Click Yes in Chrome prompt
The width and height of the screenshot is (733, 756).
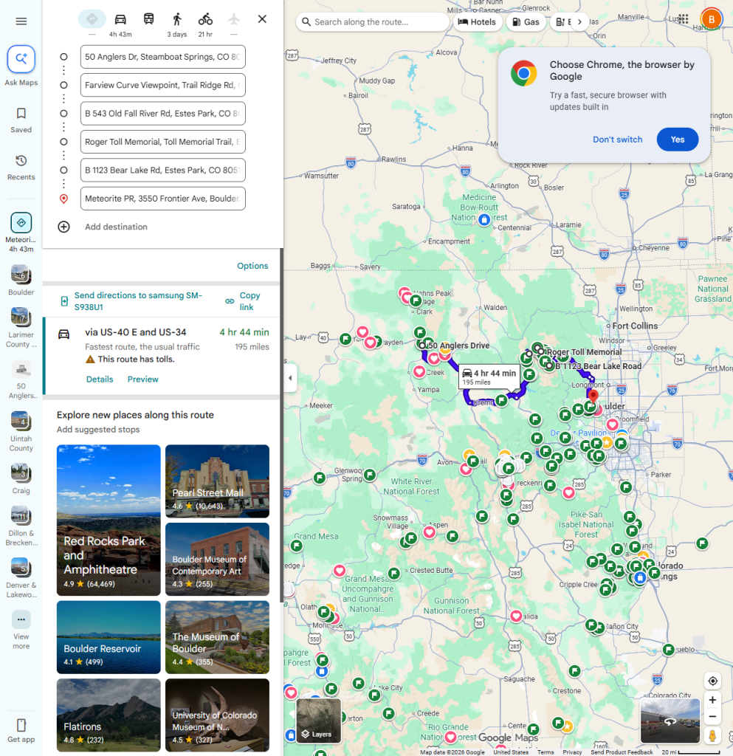(677, 140)
